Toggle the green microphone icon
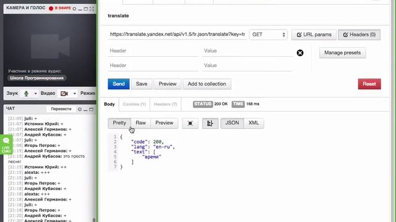 [x=26, y=94]
